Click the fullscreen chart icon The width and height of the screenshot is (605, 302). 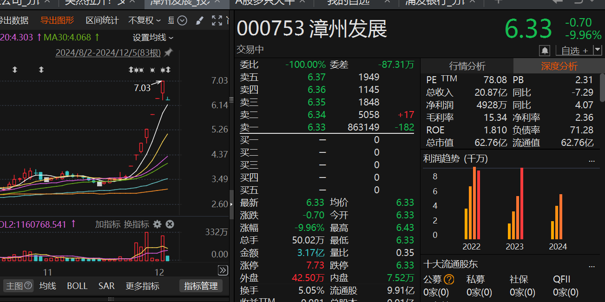click(217, 20)
